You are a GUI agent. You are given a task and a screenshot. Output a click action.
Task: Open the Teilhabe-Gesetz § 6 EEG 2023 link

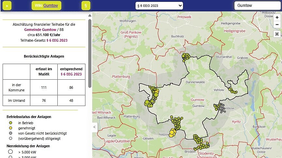click(x=57, y=40)
